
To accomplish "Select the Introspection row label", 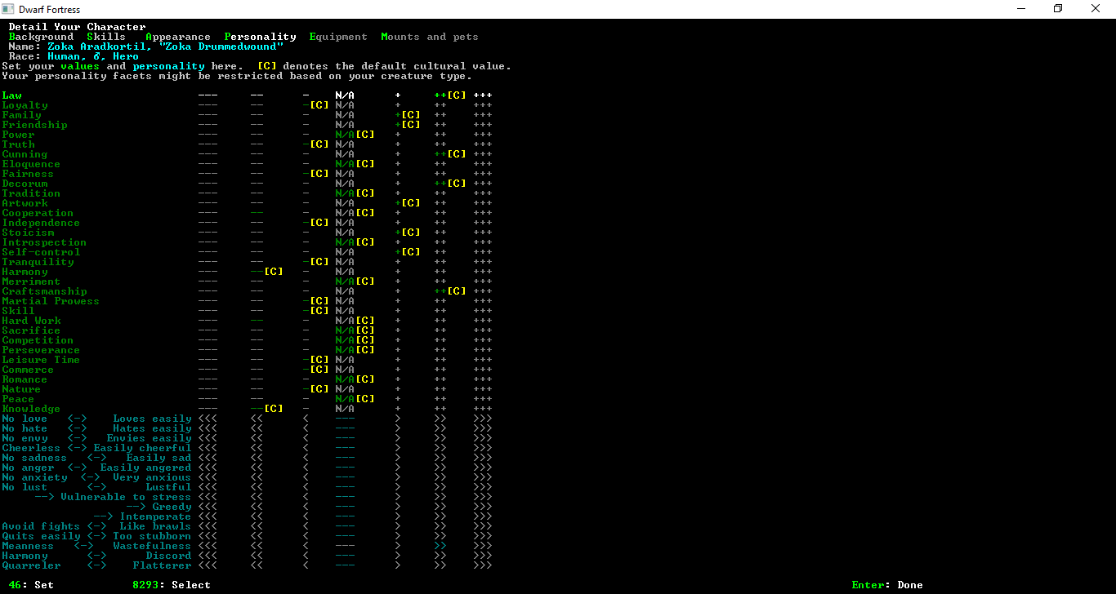I will coord(44,242).
